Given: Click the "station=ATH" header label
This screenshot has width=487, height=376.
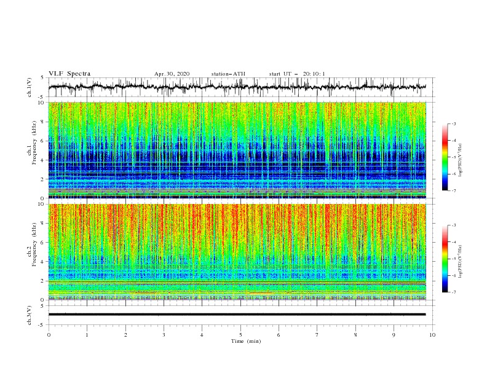Looking at the screenshot, I should (x=228, y=74).
